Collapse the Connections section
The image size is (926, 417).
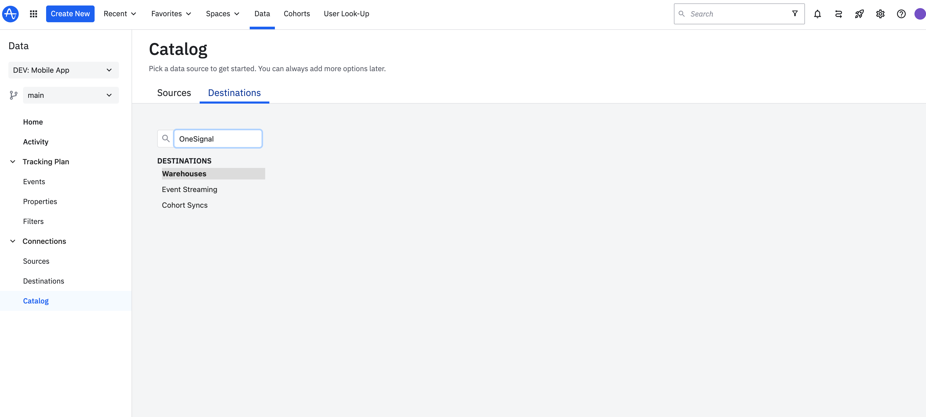13,241
